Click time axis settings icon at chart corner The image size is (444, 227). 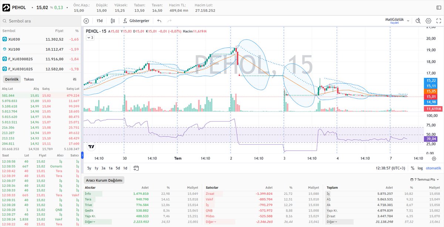[434, 158]
